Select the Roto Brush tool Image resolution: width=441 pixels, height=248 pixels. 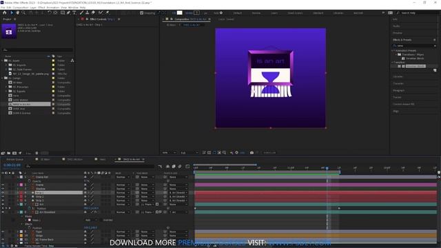101,12
